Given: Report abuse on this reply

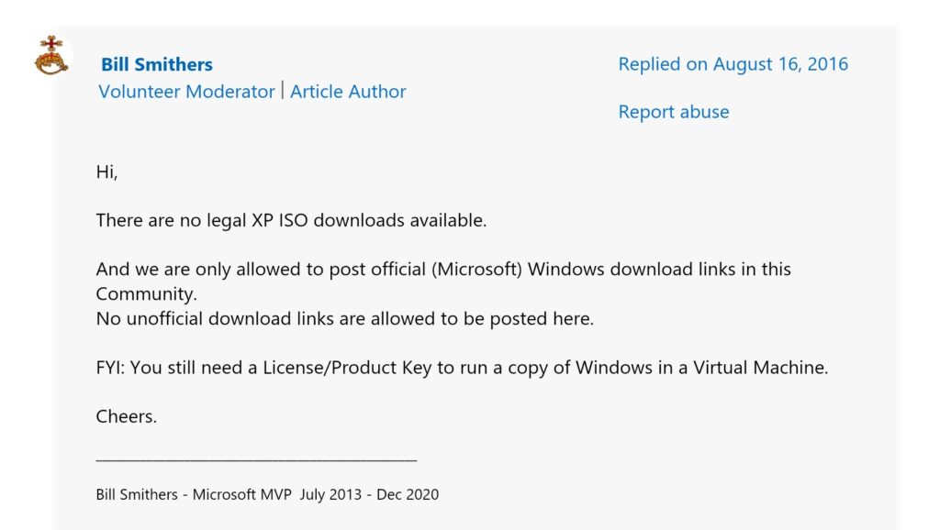Looking at the screenshot, I should pos(674,111).
